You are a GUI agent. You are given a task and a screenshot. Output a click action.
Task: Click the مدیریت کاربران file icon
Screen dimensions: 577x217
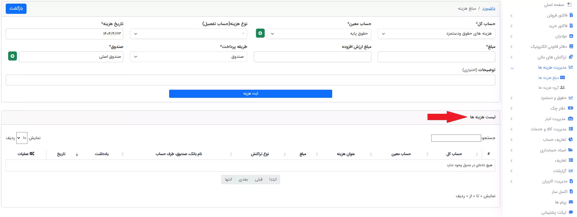pos(571,181)
